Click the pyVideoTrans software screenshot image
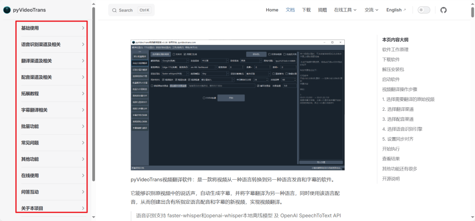 pyautogui.click(x=238, y=105)
